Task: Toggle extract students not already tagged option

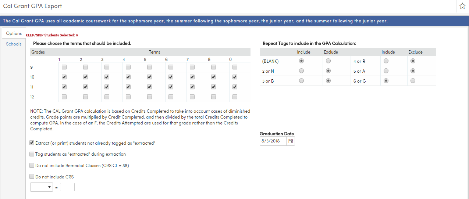Action: click(32, 143)
